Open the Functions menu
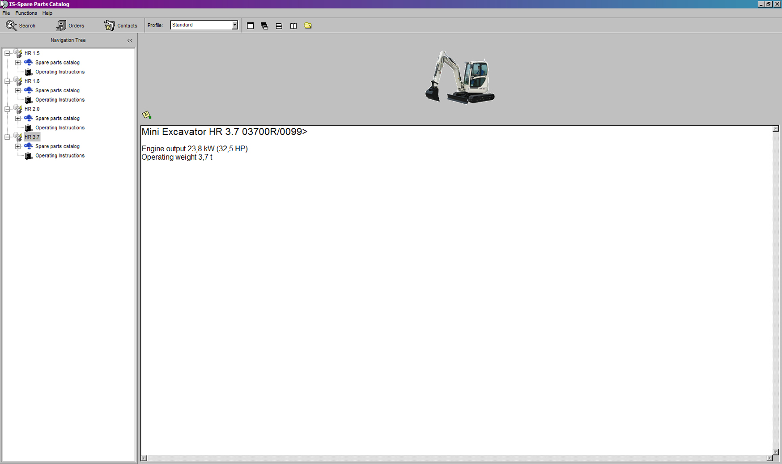This screenshot has height=464, width=782. (x=26, y=13)
